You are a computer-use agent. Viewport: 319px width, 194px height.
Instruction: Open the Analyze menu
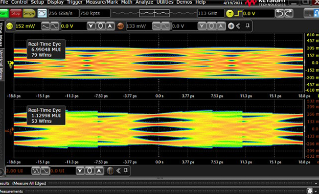click(144, 2)
